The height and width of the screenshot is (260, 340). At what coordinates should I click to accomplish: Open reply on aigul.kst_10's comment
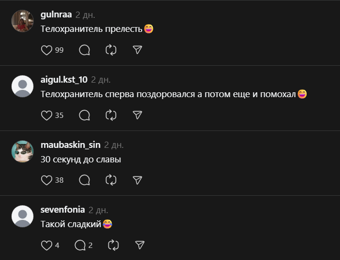84,115
